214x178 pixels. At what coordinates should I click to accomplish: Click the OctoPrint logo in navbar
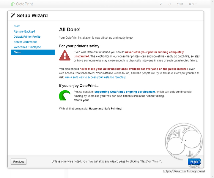coord(22,4)
